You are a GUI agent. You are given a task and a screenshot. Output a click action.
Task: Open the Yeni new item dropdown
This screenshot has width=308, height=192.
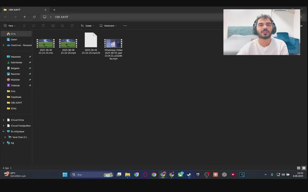click(9, 26)
